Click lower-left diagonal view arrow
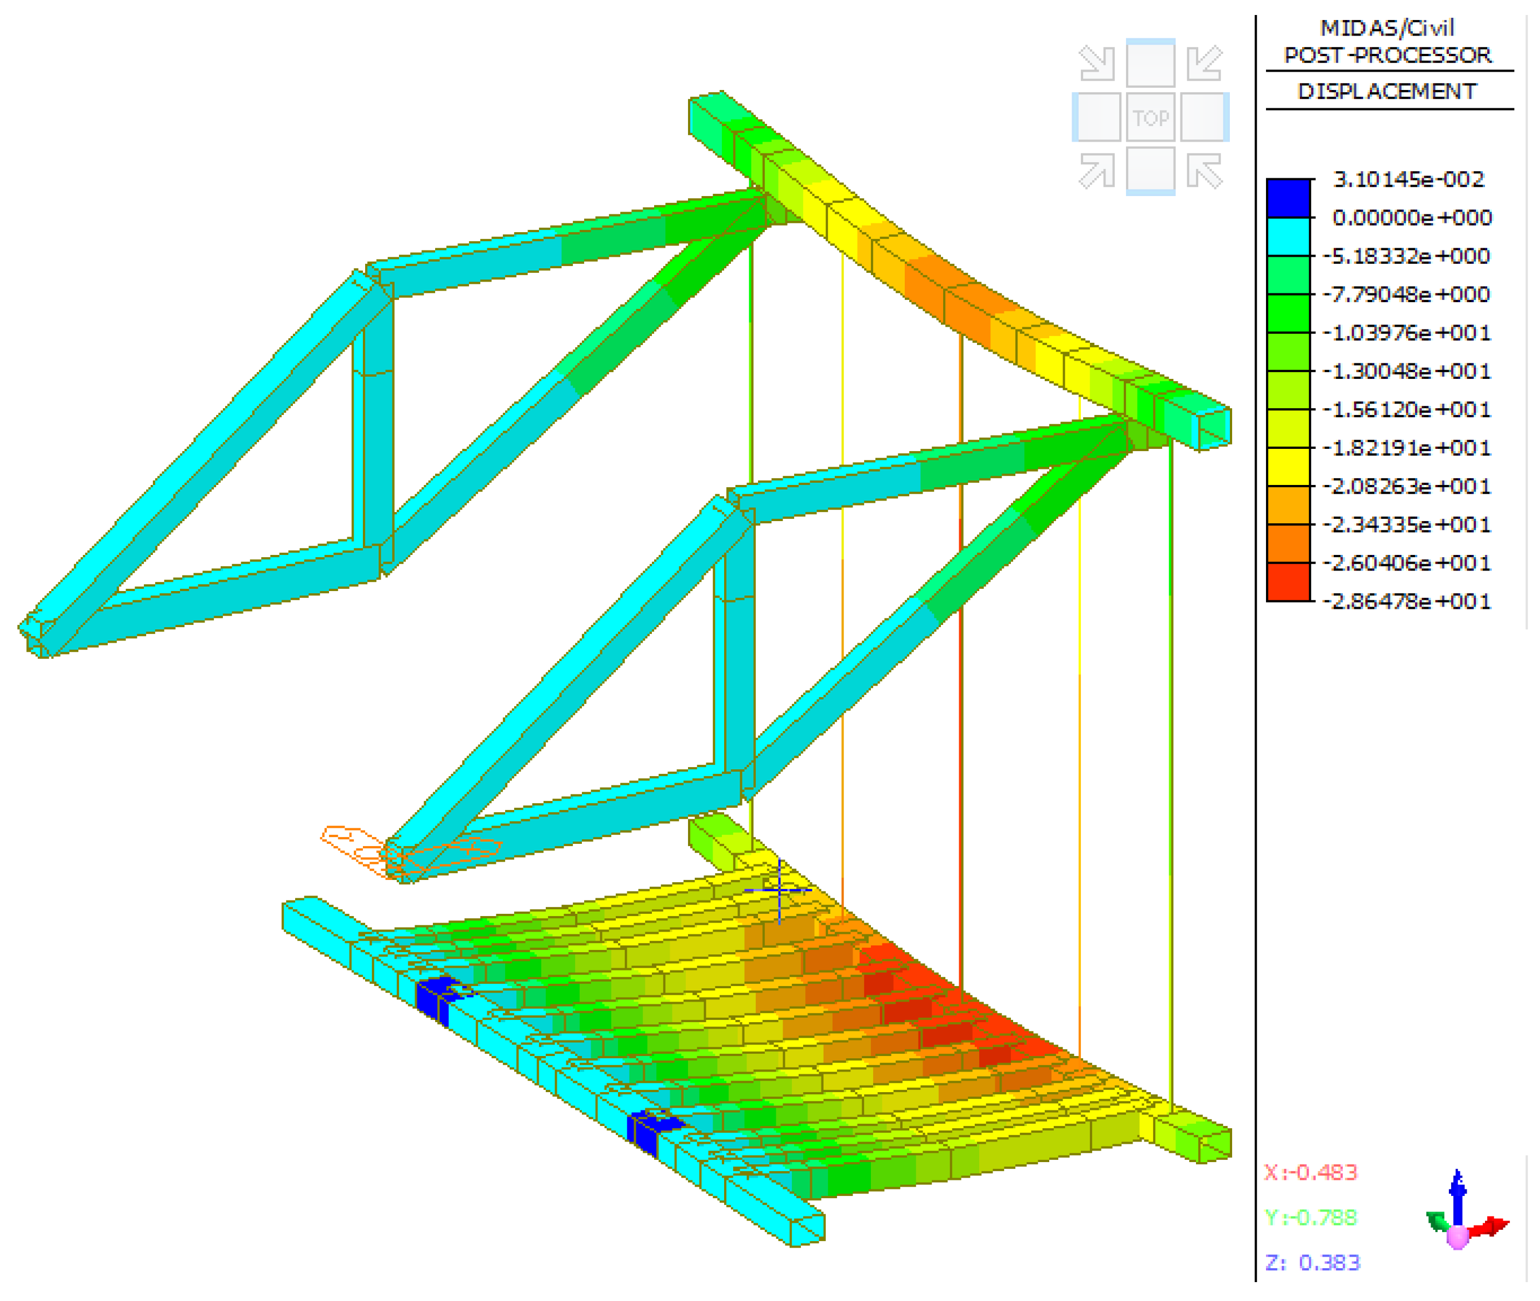1540x1301 pixels. [1096, 171]
